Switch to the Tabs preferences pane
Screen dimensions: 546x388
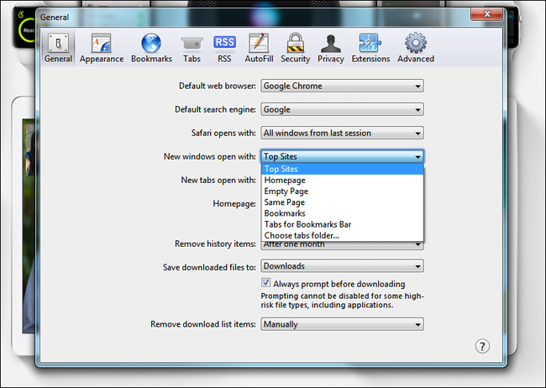[192, 48]
